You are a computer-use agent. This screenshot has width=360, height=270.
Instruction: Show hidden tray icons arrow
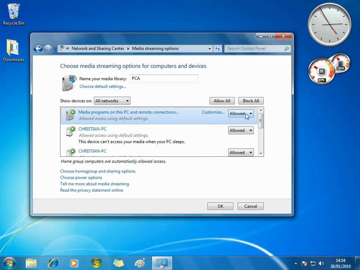click(296, 263)
